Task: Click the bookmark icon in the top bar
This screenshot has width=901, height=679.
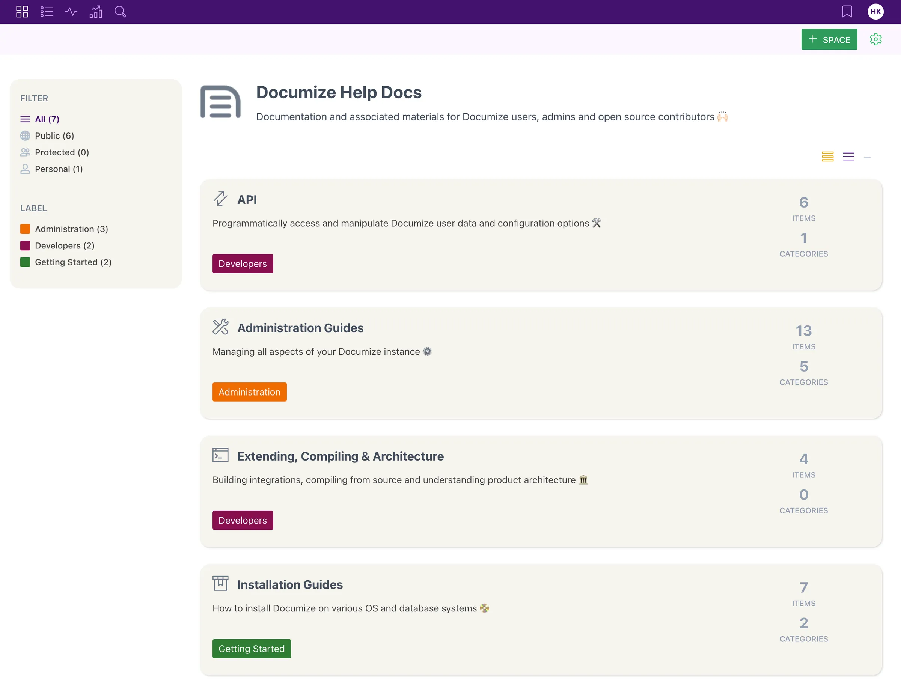Action: click(847, 12)
